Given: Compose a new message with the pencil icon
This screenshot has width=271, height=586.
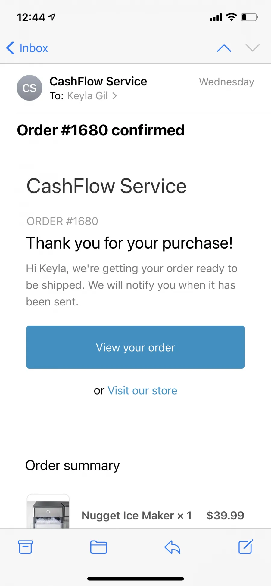Looking at the screenshot, I should (x=246, y=547).
